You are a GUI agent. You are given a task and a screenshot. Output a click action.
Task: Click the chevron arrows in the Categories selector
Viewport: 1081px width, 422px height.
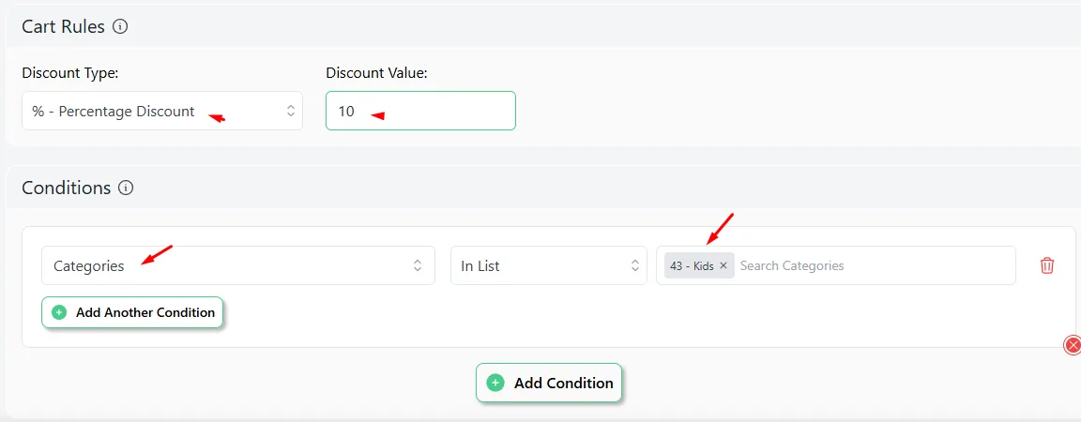[x=417, y=265]
